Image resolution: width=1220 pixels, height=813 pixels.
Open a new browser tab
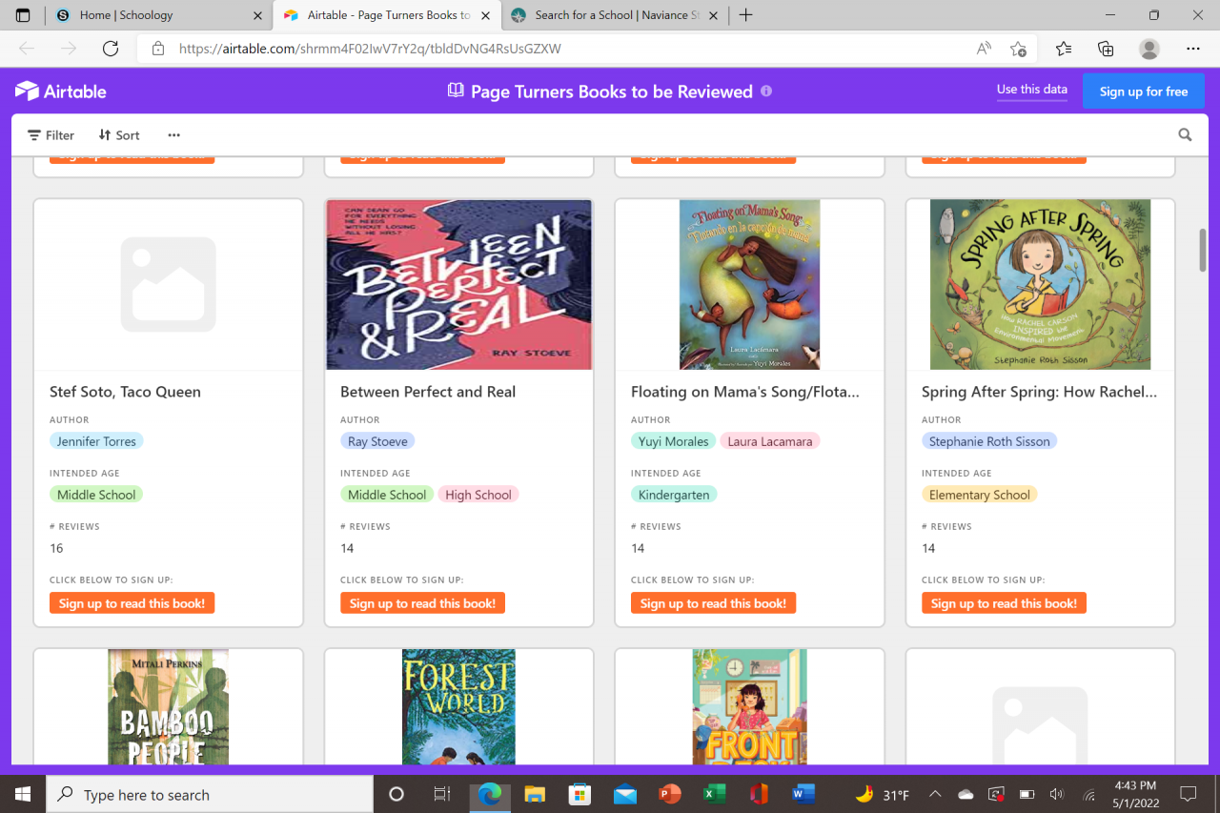(745, 15)
